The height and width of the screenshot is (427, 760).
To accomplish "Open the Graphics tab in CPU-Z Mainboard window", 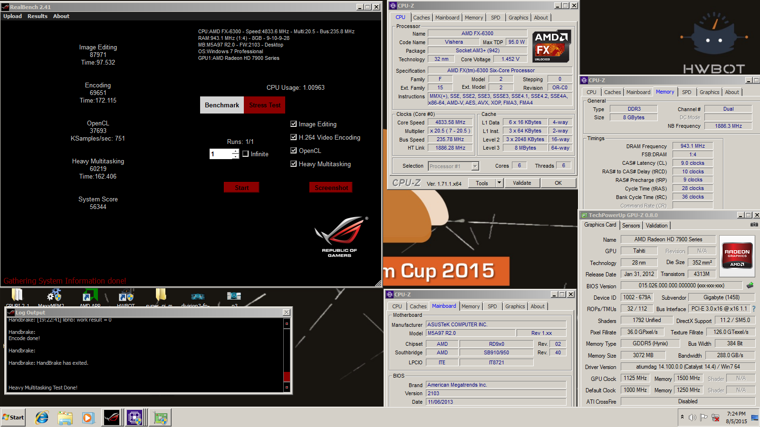I will [515, 306].
